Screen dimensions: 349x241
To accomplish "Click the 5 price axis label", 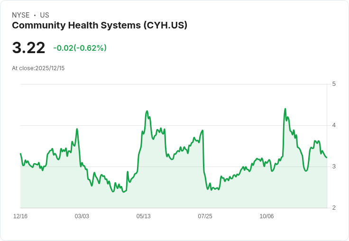I will 334,84.
